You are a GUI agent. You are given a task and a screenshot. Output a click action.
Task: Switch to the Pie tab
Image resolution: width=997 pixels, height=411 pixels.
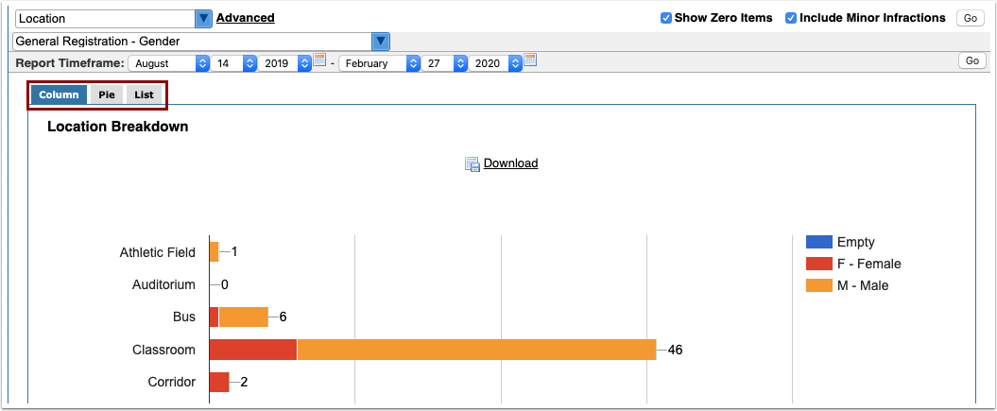[106, 95]
